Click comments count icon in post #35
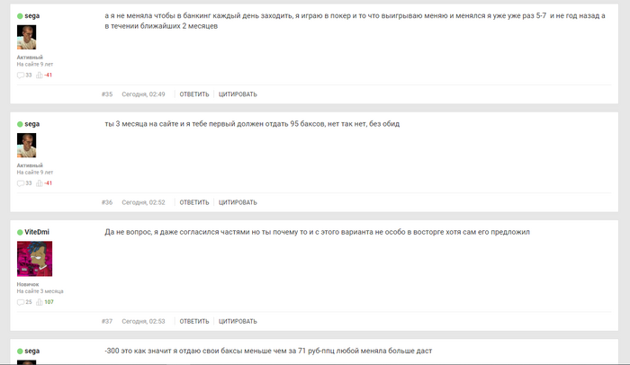 pyautogui.click(x=21, y=76)
